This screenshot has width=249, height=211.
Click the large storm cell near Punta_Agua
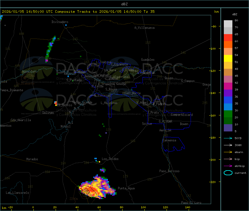(x=98, y=187)
